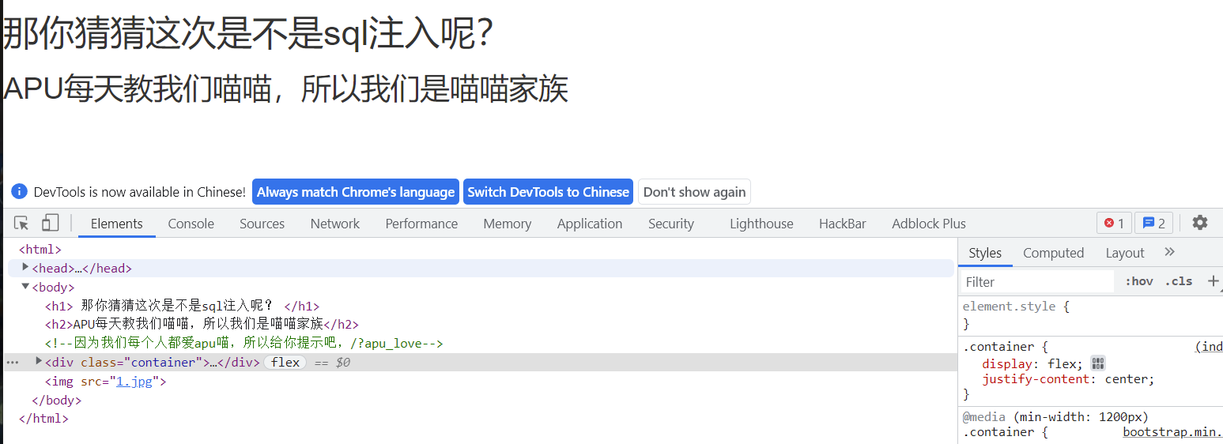The image size is (1223, 444).
Task: Open the Security tab
Action: (x=671, y=224)
